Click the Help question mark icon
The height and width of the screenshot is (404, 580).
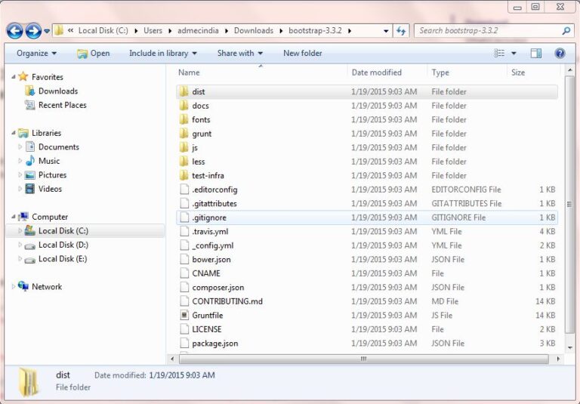(x=560, y=54)
